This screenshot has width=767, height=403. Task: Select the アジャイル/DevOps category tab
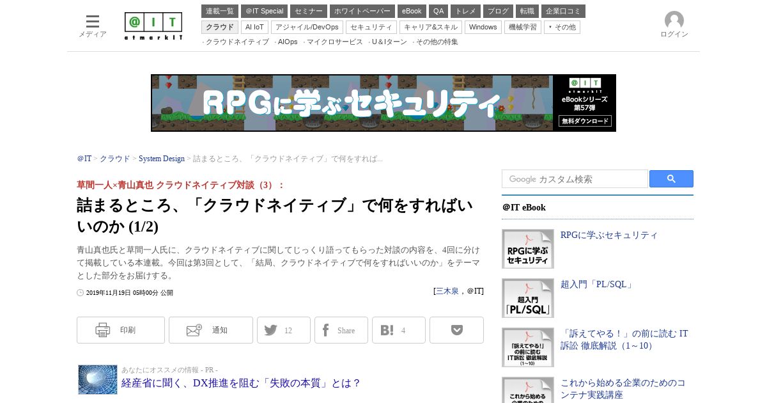pyautogui.click(x=307, y=27)
